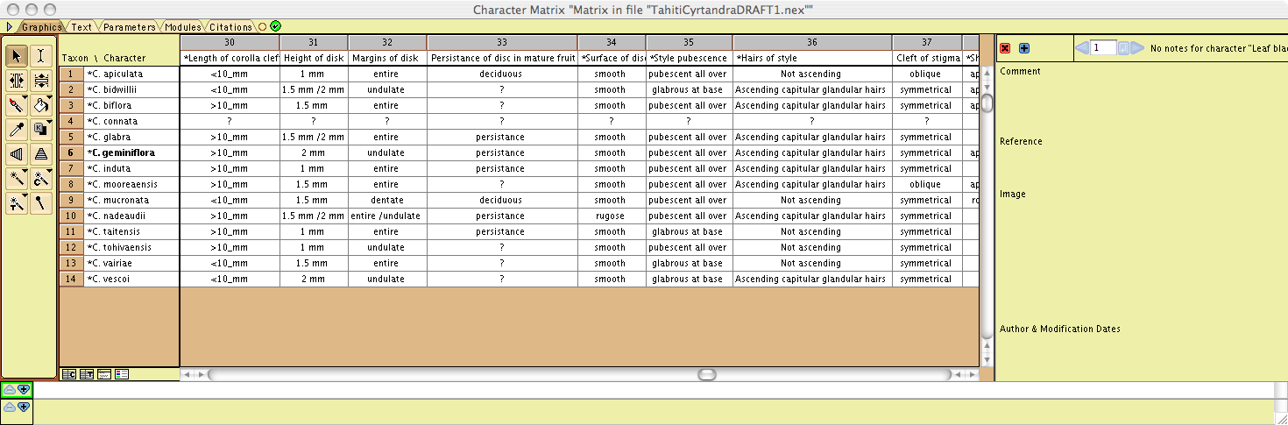The height and width of the screenshot is (425, 1288).
Task: Pick the paint bucket fill tool
Action: [x=41, y=105]
